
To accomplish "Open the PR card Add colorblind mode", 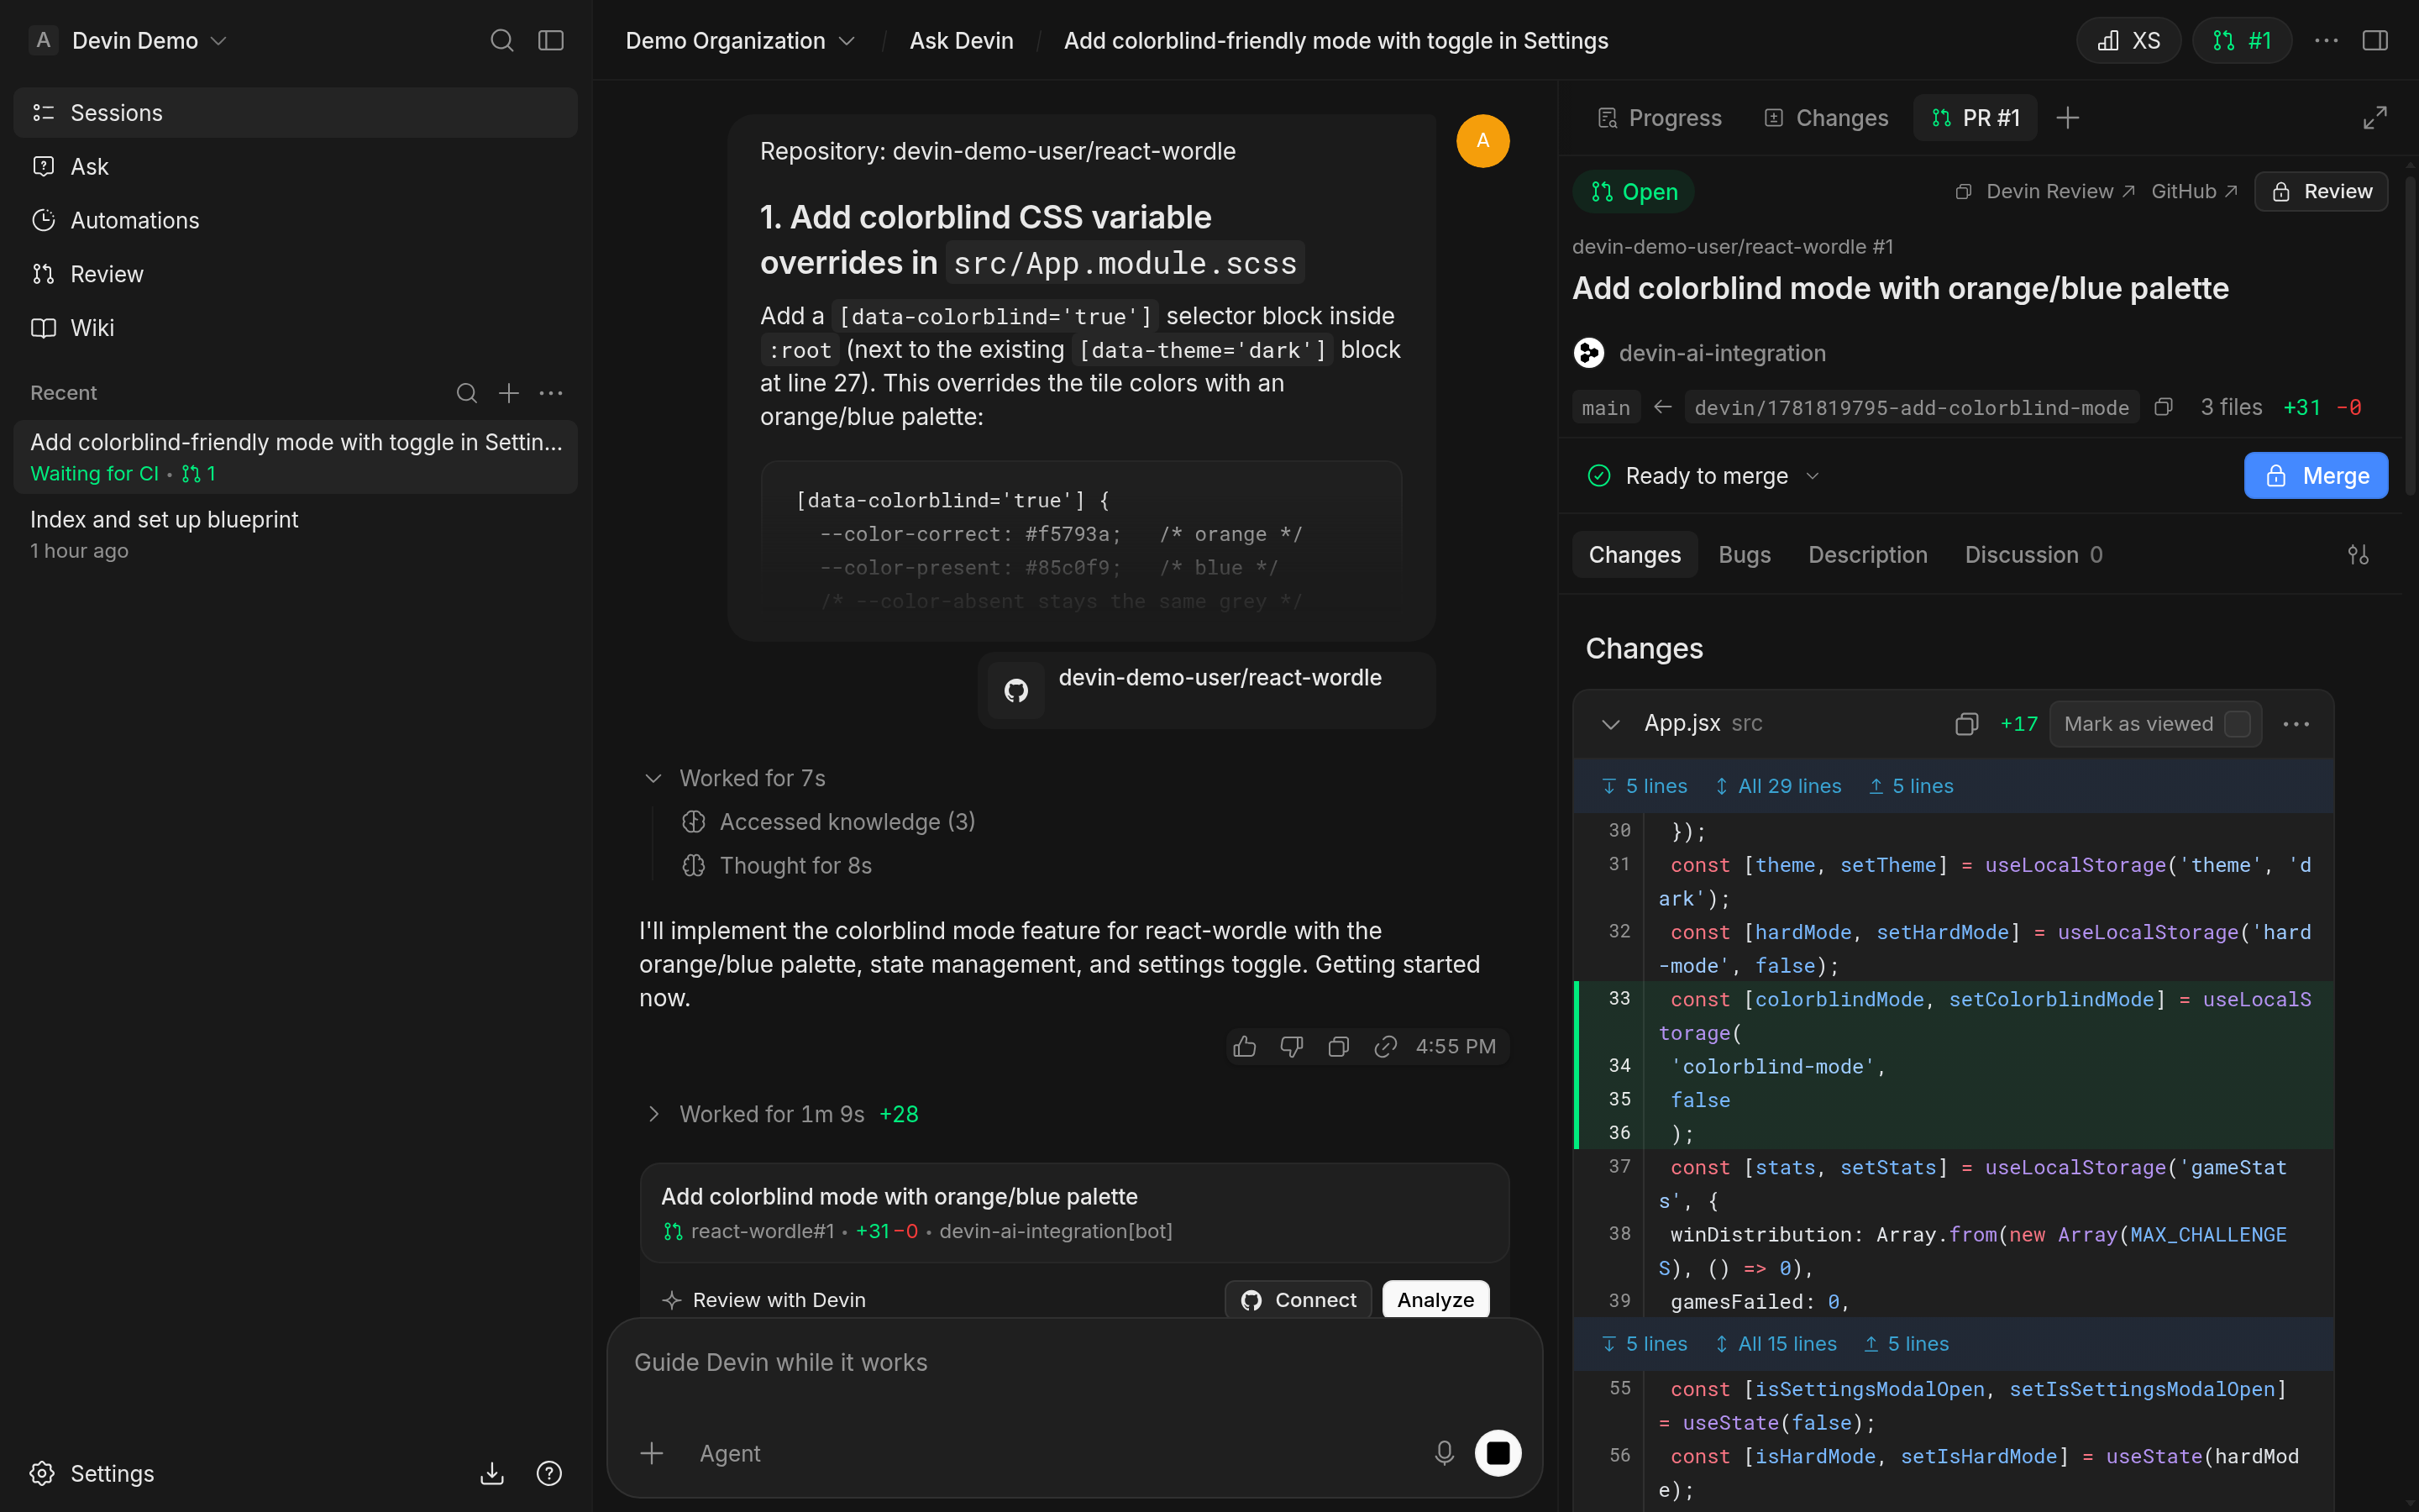I will coord(1074,1212).
